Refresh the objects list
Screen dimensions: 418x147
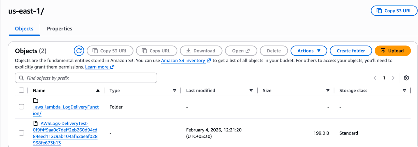pyautogui.click(x=79, y=51)
